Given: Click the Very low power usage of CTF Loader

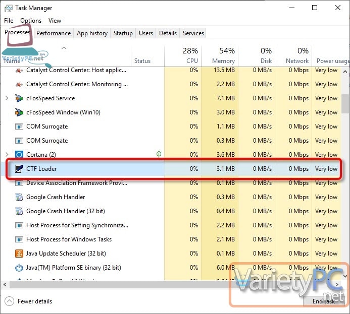Looking at the screenshot, I should point(326,169).
